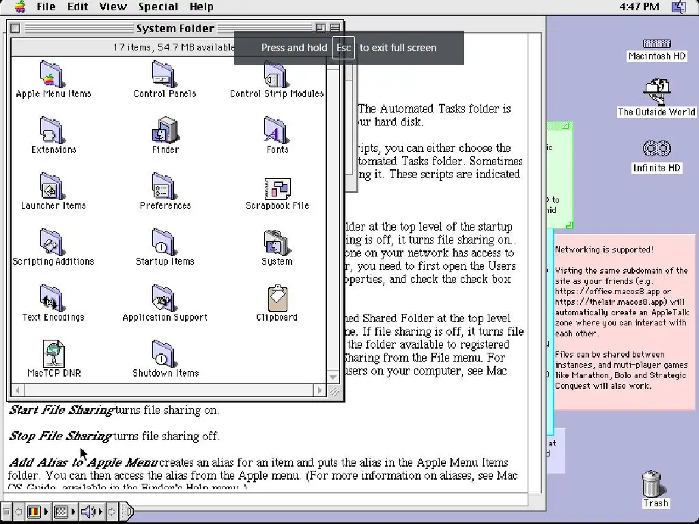Click the control strip close box
The width and height of the screenshot is (699, 524).
click(6, 512)
